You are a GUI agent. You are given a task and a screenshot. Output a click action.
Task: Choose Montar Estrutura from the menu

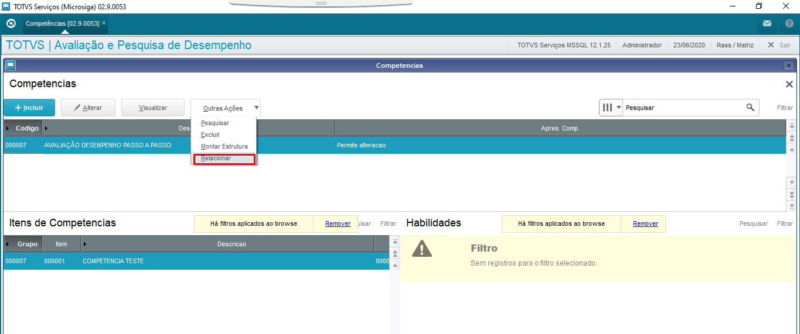point(224,147)
